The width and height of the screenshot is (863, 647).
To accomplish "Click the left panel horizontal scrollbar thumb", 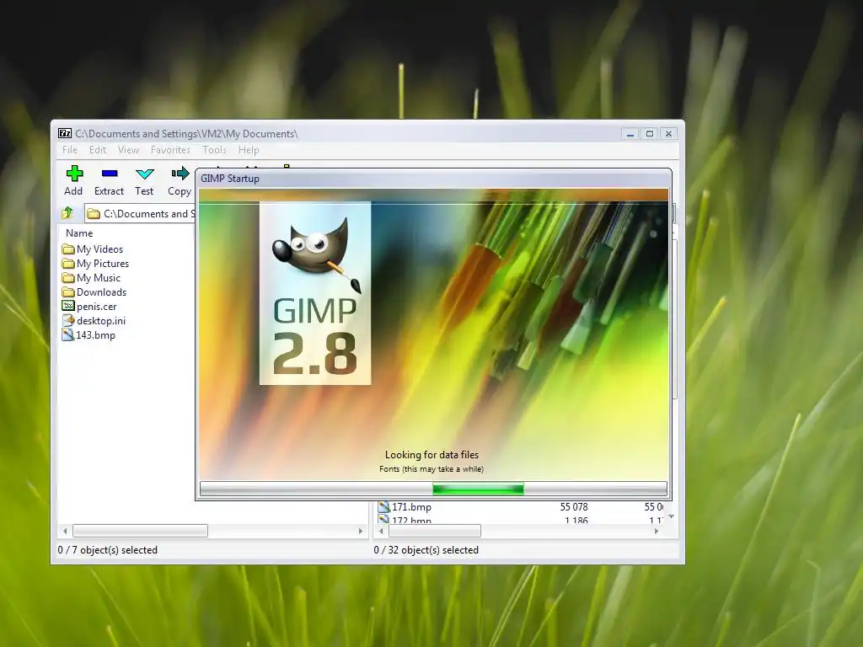I will click(x=141, y=531).
